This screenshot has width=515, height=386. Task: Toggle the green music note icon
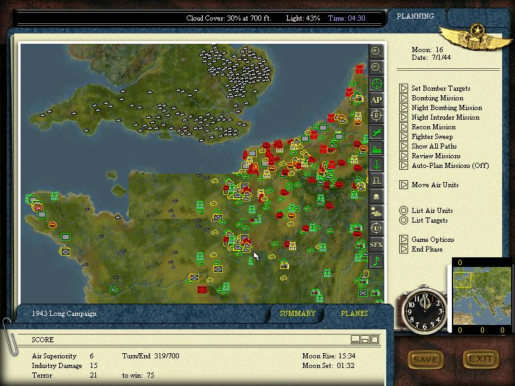(376, 261)
